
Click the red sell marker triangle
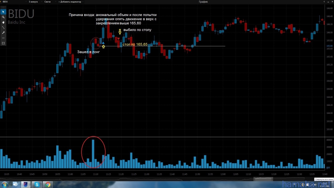click(119, 39)
